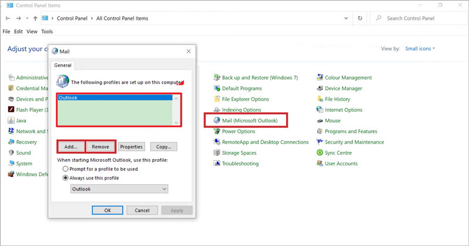Click the Java icon
The image size is (469, 246).
click(11, 120)
